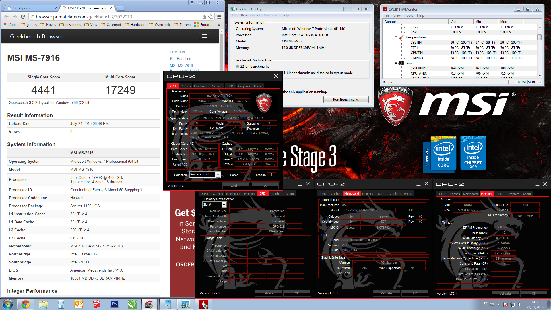This screenshot has width=551, height=310.
Task: Switch to the MSI CPU-Z taskbar icon
Action: 149,305
